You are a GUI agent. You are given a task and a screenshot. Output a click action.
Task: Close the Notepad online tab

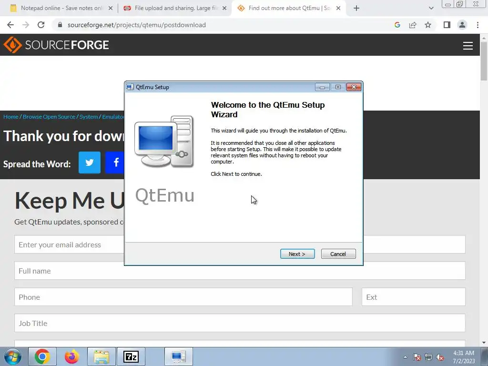pyautogui.click(x=111, y=9)
